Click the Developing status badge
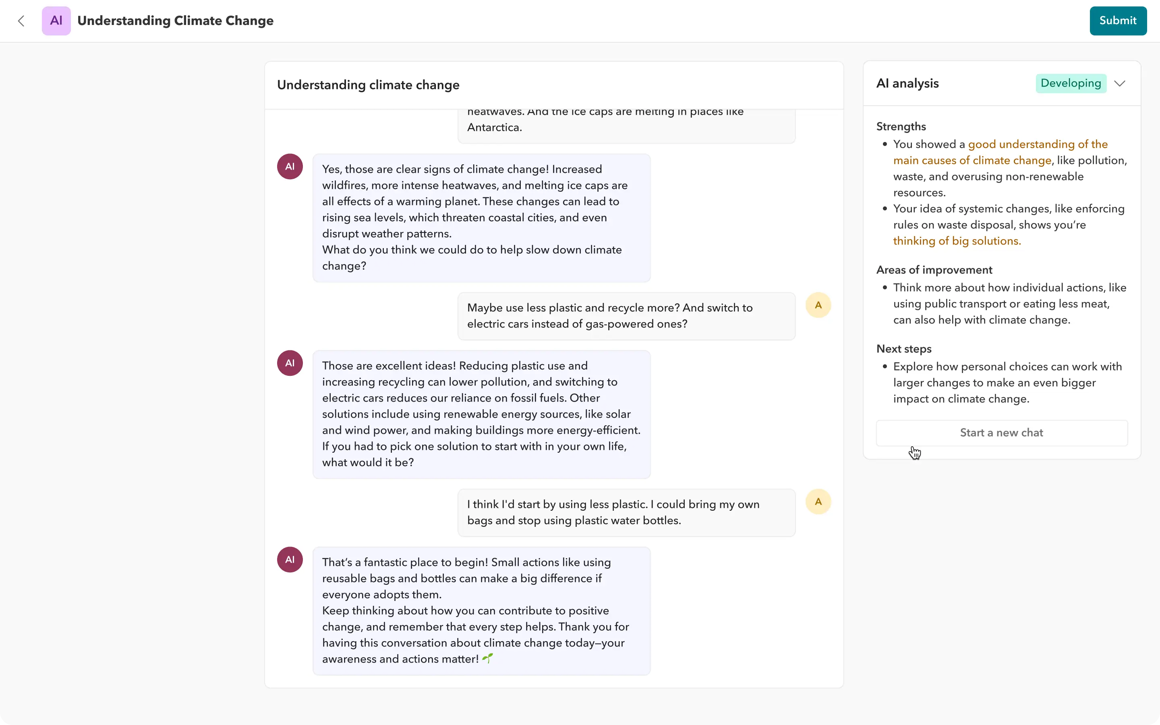The height and width of the screenshot is (725, 1160). (x=1070, y=83)
